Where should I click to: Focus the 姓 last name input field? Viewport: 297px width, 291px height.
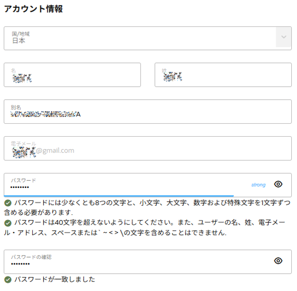coord(223,75)
